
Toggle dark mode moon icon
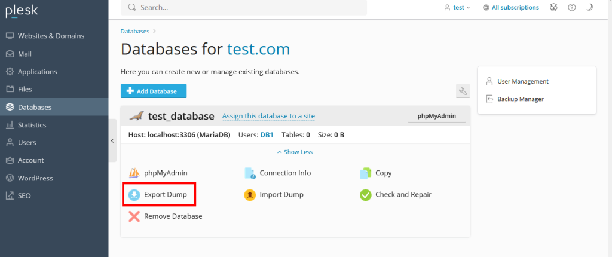(x=589, y=8)
